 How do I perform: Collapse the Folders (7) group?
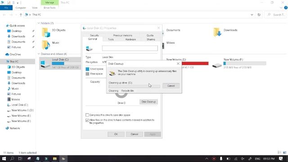click(39, 23)
